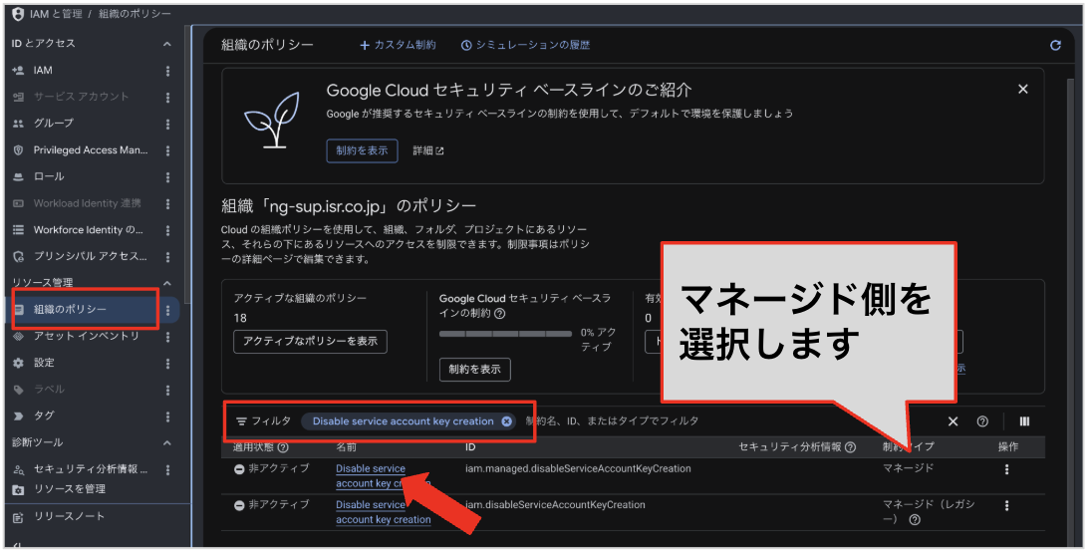1092x554 pixels.
Task: Open the more options dots beside IAM
Action: 167,71
